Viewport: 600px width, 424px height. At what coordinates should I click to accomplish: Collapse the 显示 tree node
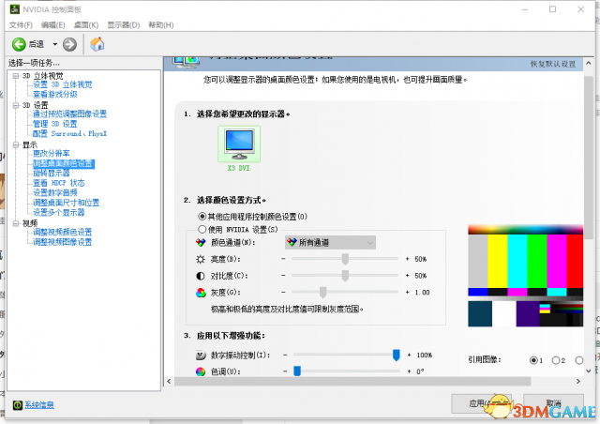pyautogui.click(x=16, y=144)
